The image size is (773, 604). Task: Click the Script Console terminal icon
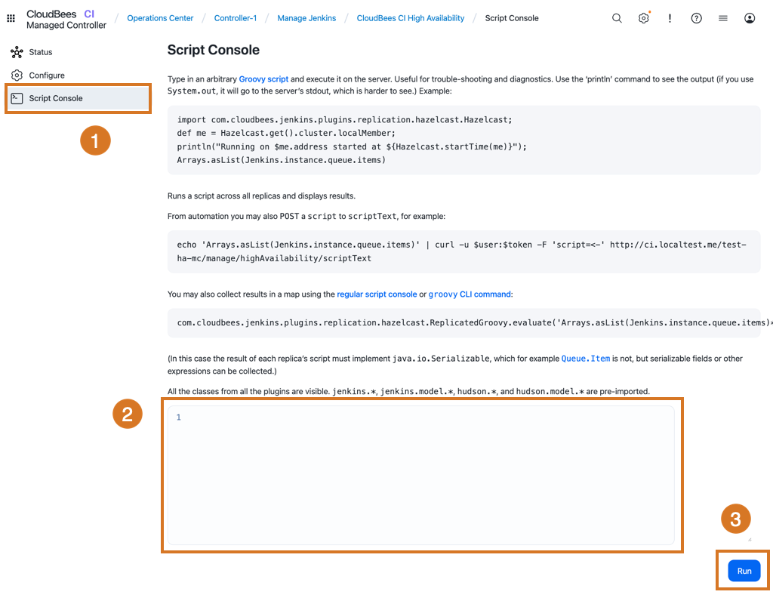pos(17,99)
